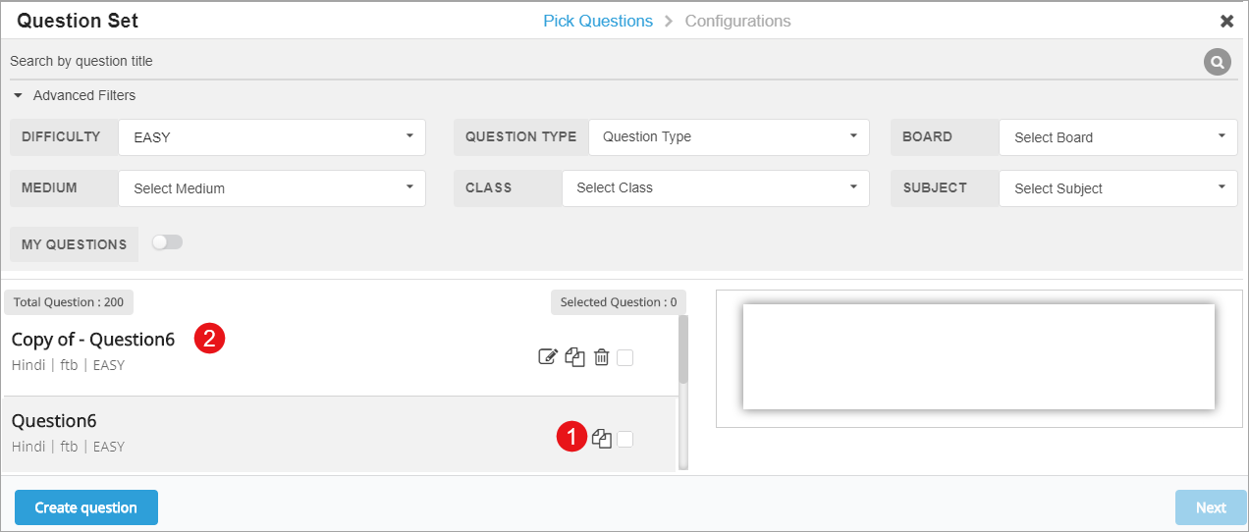Expand the Select Board dropdown

(x=1117, y=137)
